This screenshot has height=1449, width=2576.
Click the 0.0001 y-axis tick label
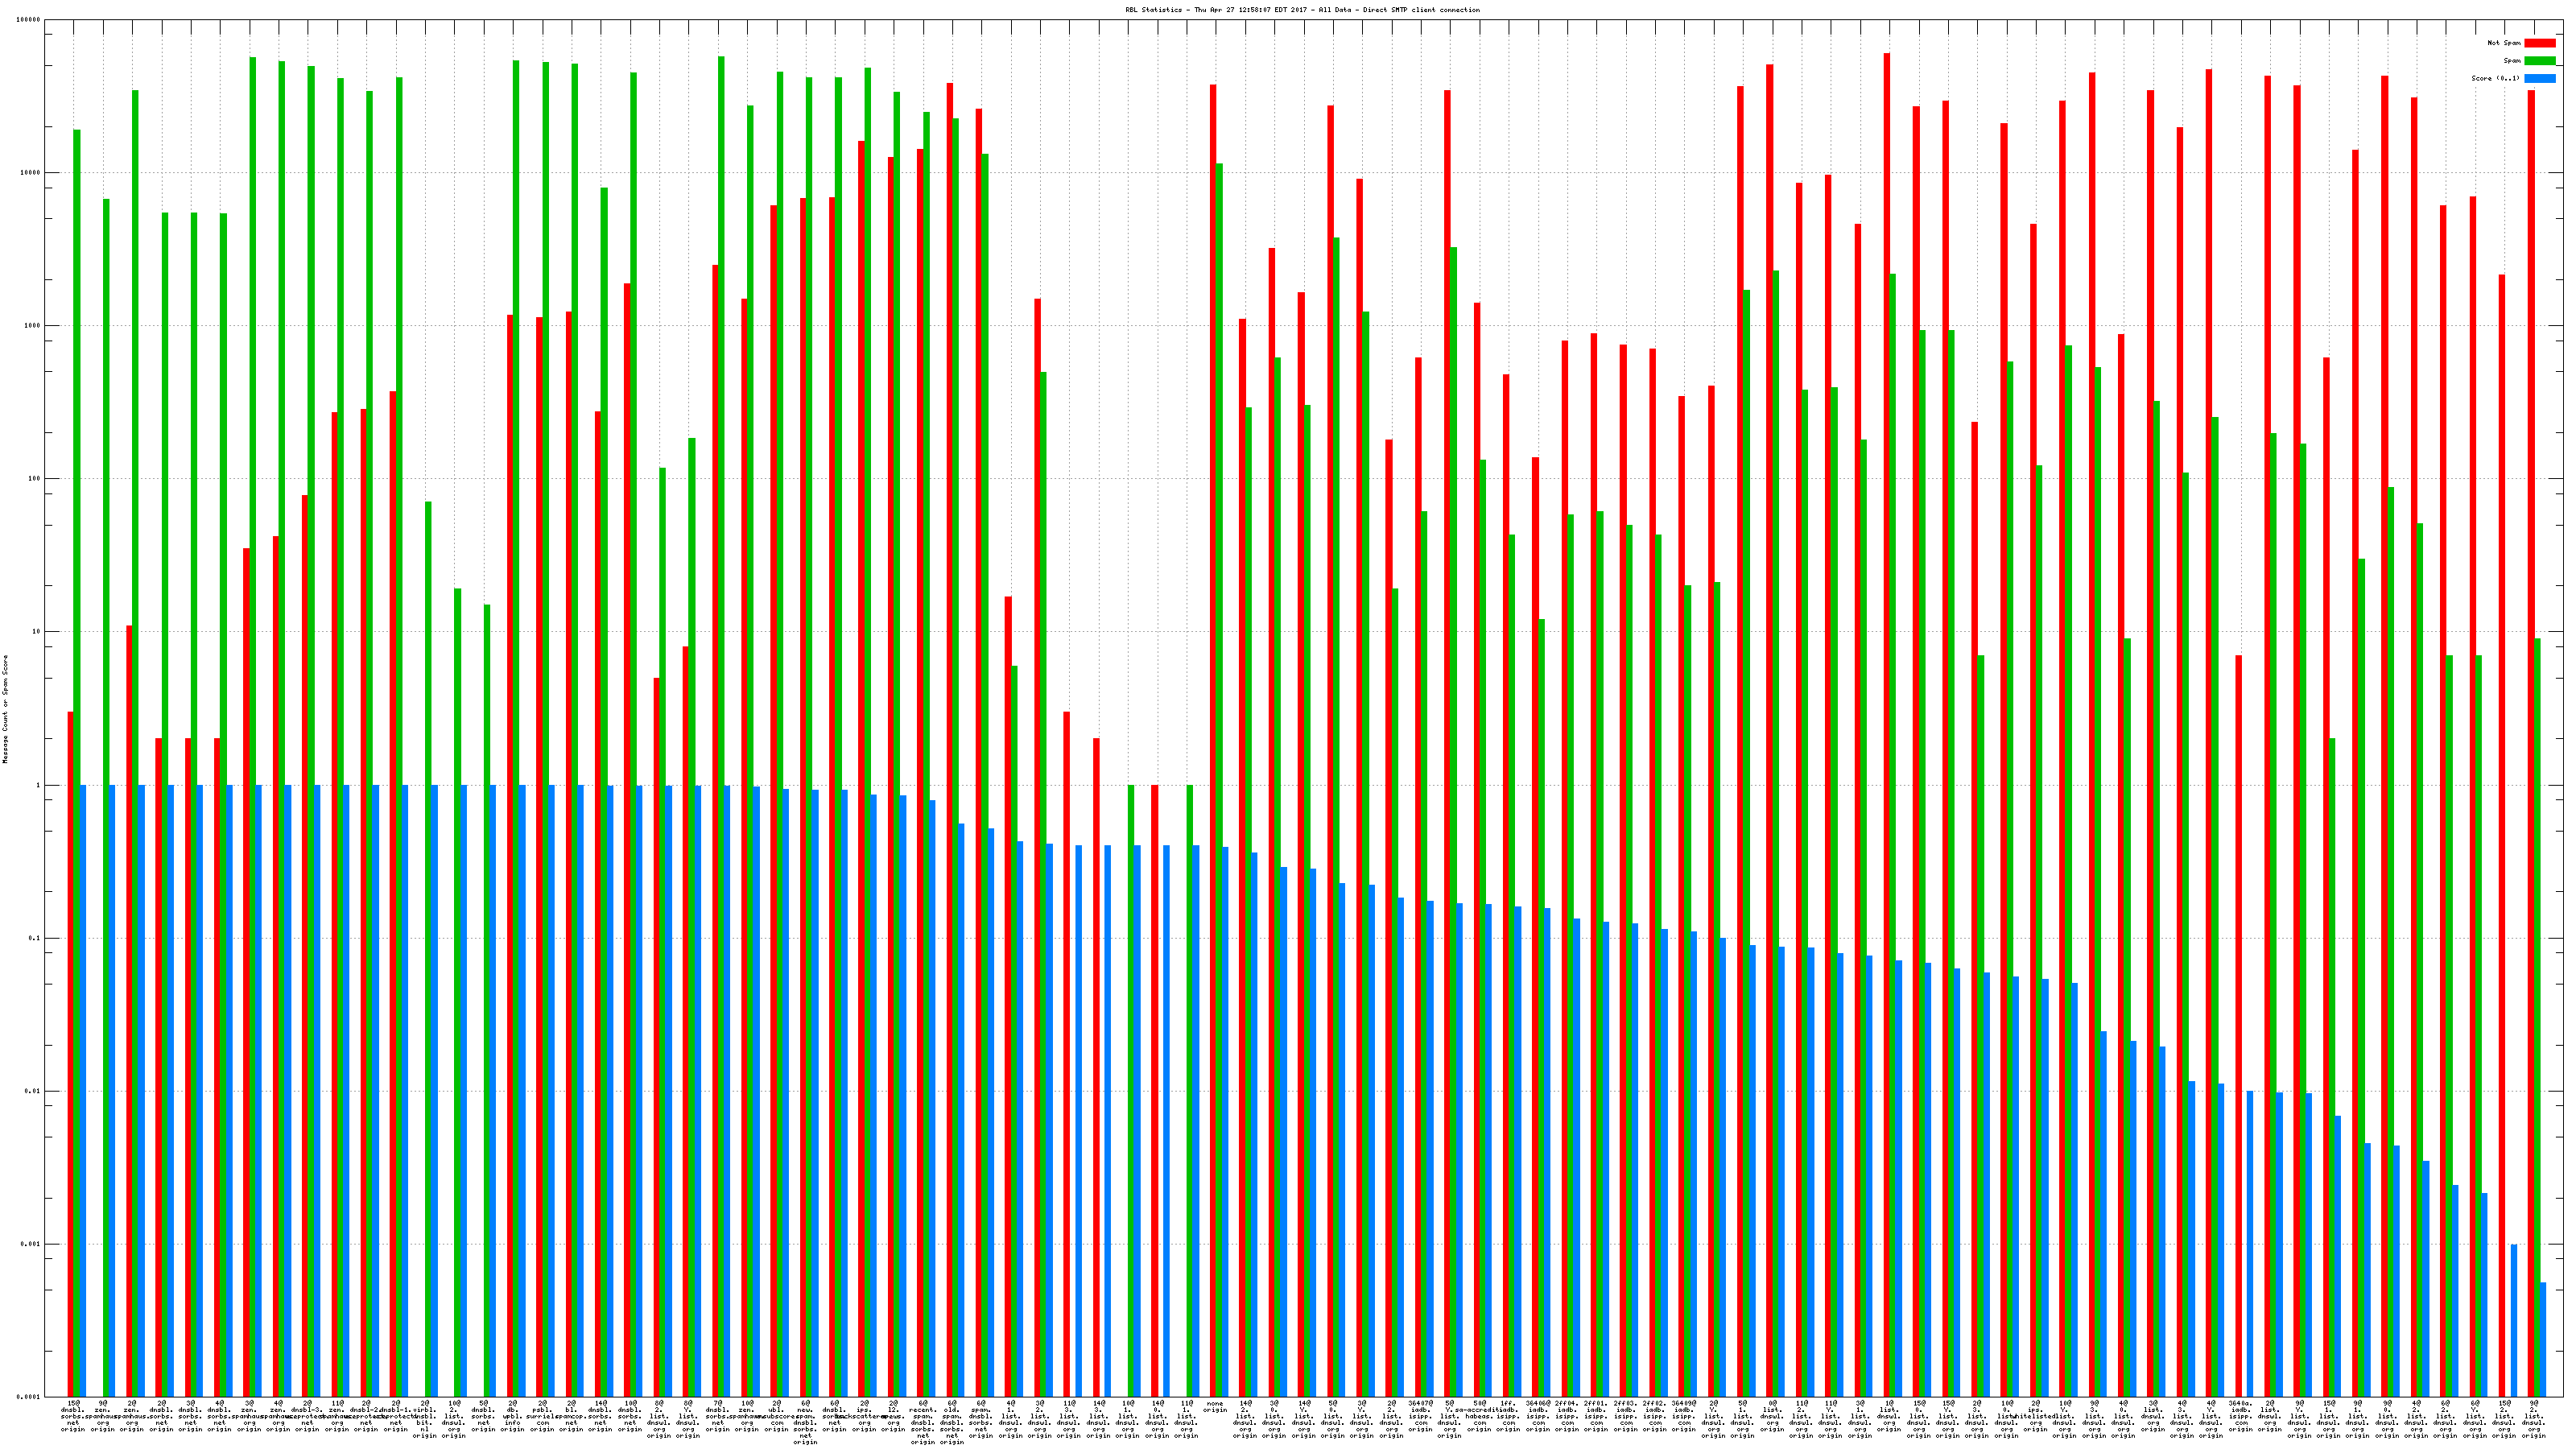[29, 1397]
